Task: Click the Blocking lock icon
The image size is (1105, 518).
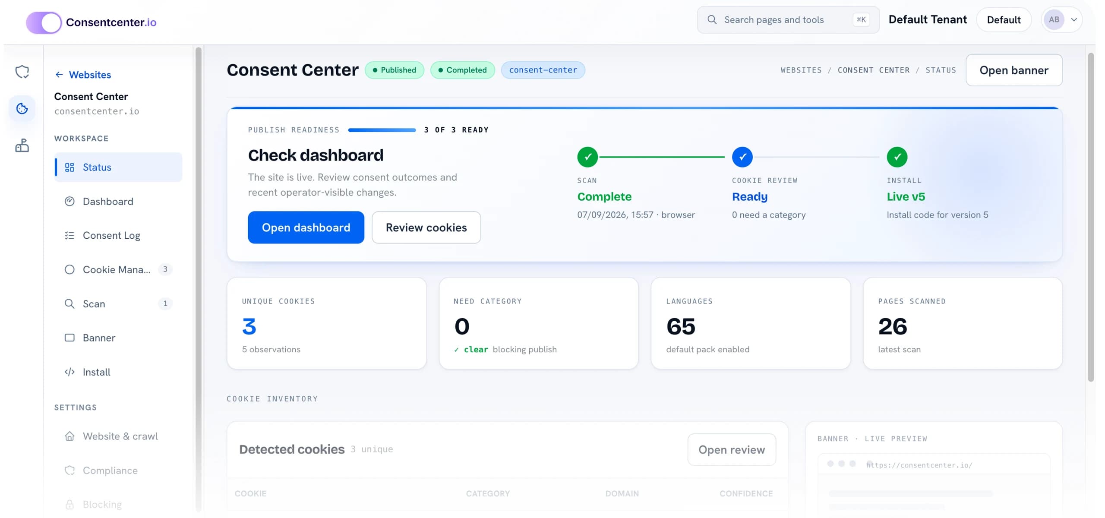Action: (69, 505)
